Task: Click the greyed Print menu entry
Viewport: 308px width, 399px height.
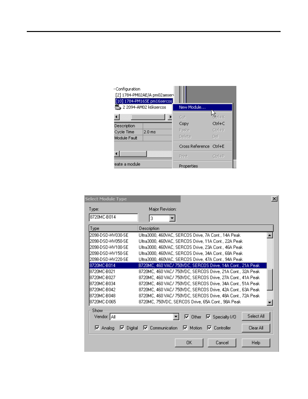Action: pos(202,156)
